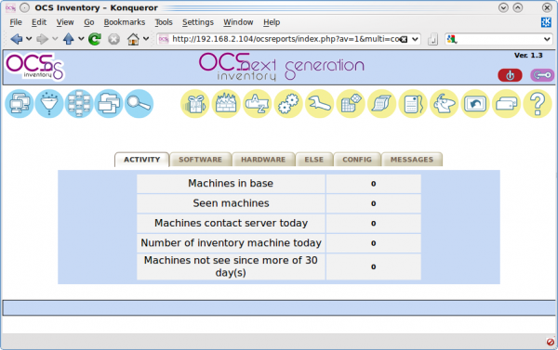Viewport: 558px width, 350px height.
Task: Open the magnifying glass search icon
Action: click(x=139, y=104)
